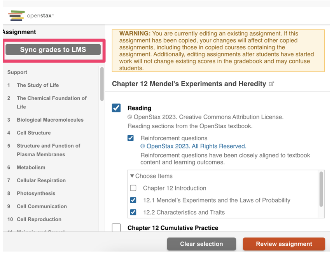Screen dimensions: 334x255
Task: Click Sync grades to LMS
Action: point(54,49)
